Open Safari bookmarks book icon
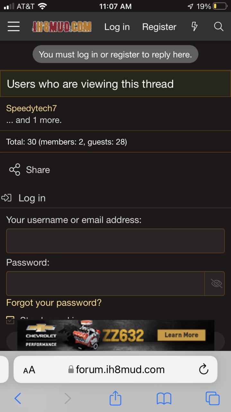The width and height of the screenshot is (231, 412). pos(164,399)
